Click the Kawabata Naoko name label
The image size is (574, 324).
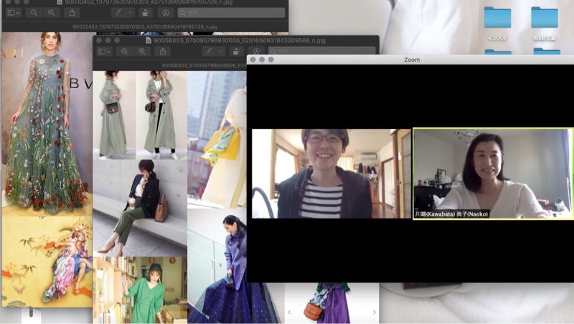pyautogui.click(x=451, y=214)
